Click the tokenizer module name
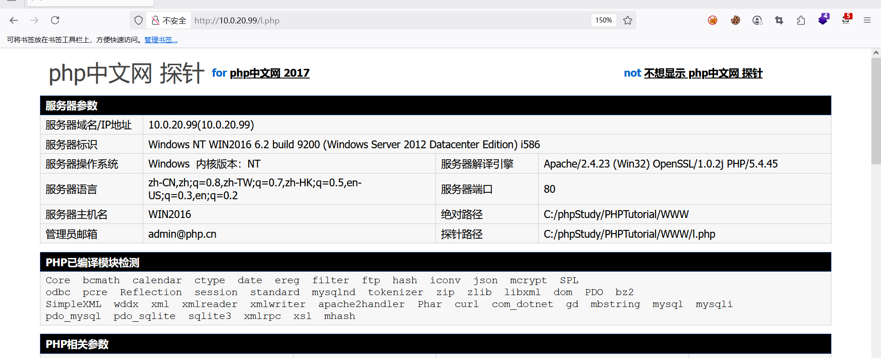Viewport: 881px width, 358px height. (x=396, y=292)
